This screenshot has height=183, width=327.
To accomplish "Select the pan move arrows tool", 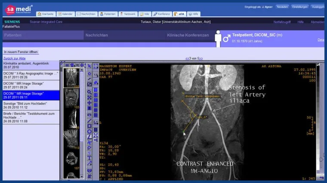I will (89, 103).
